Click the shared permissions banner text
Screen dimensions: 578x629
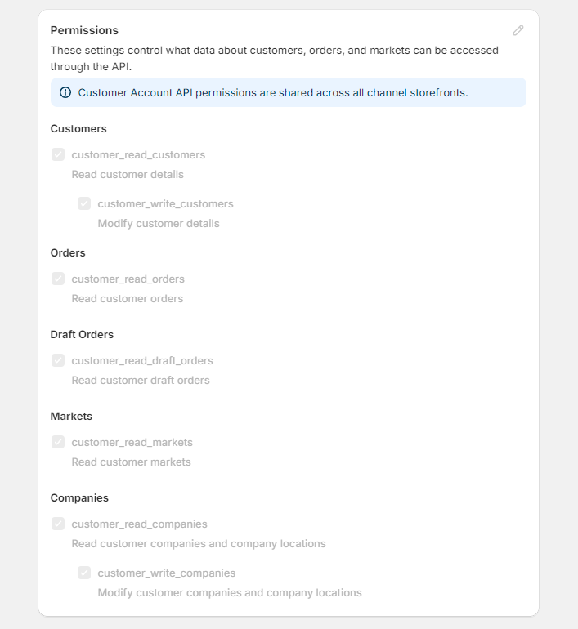tap(273, 92)
